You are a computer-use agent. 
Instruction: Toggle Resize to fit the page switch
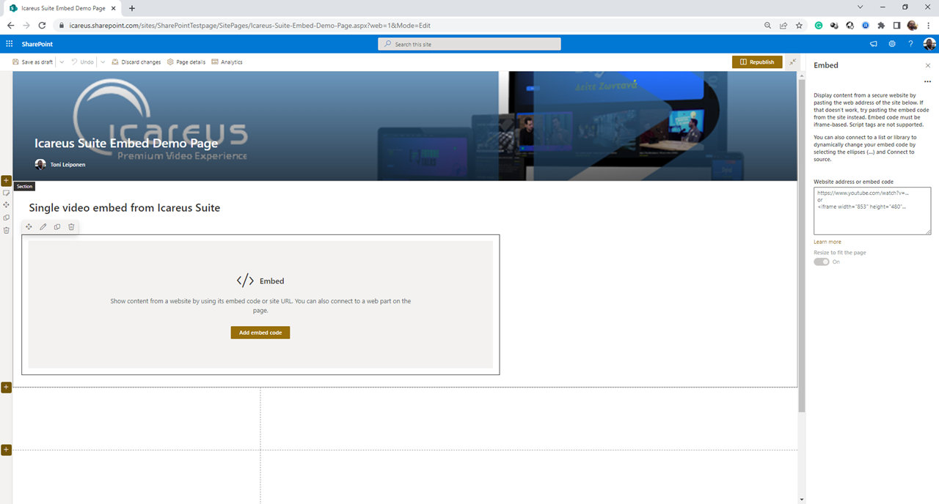(x=821, y=262)
